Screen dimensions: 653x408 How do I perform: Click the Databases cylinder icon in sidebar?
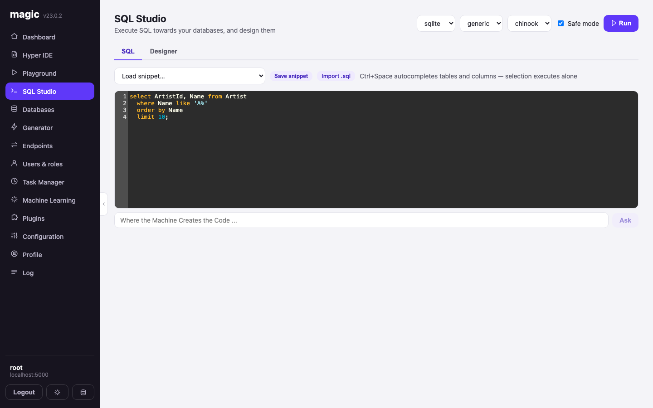coord(14,109)
